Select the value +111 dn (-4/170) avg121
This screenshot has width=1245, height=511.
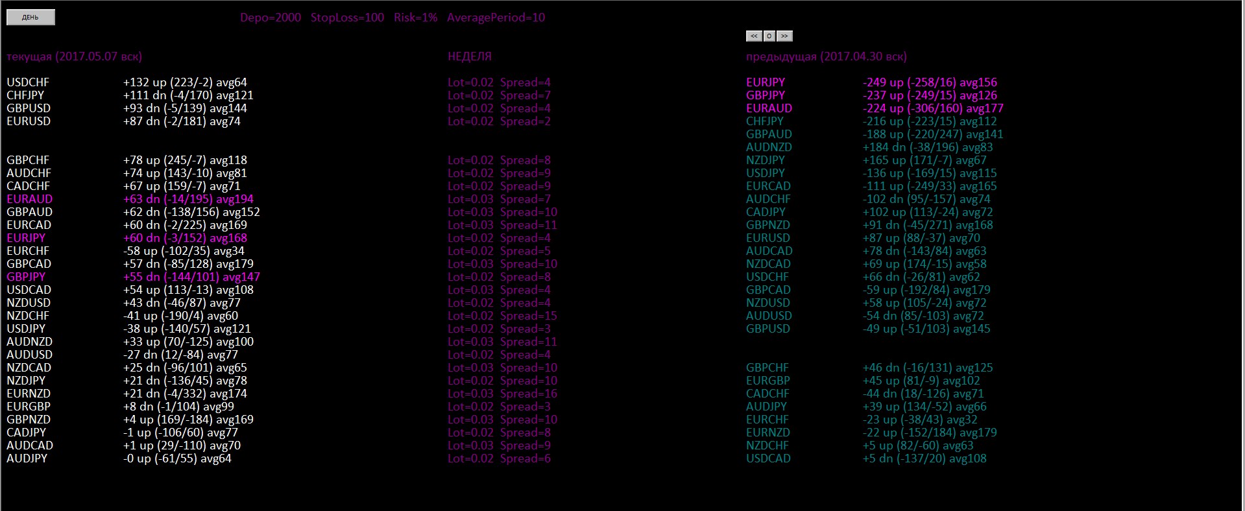[188, 95]
